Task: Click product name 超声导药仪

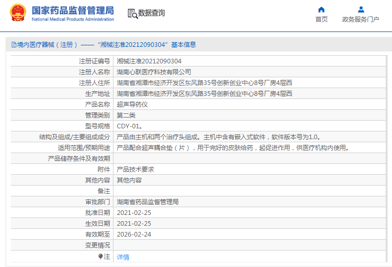Action: (x=132, y=105)
